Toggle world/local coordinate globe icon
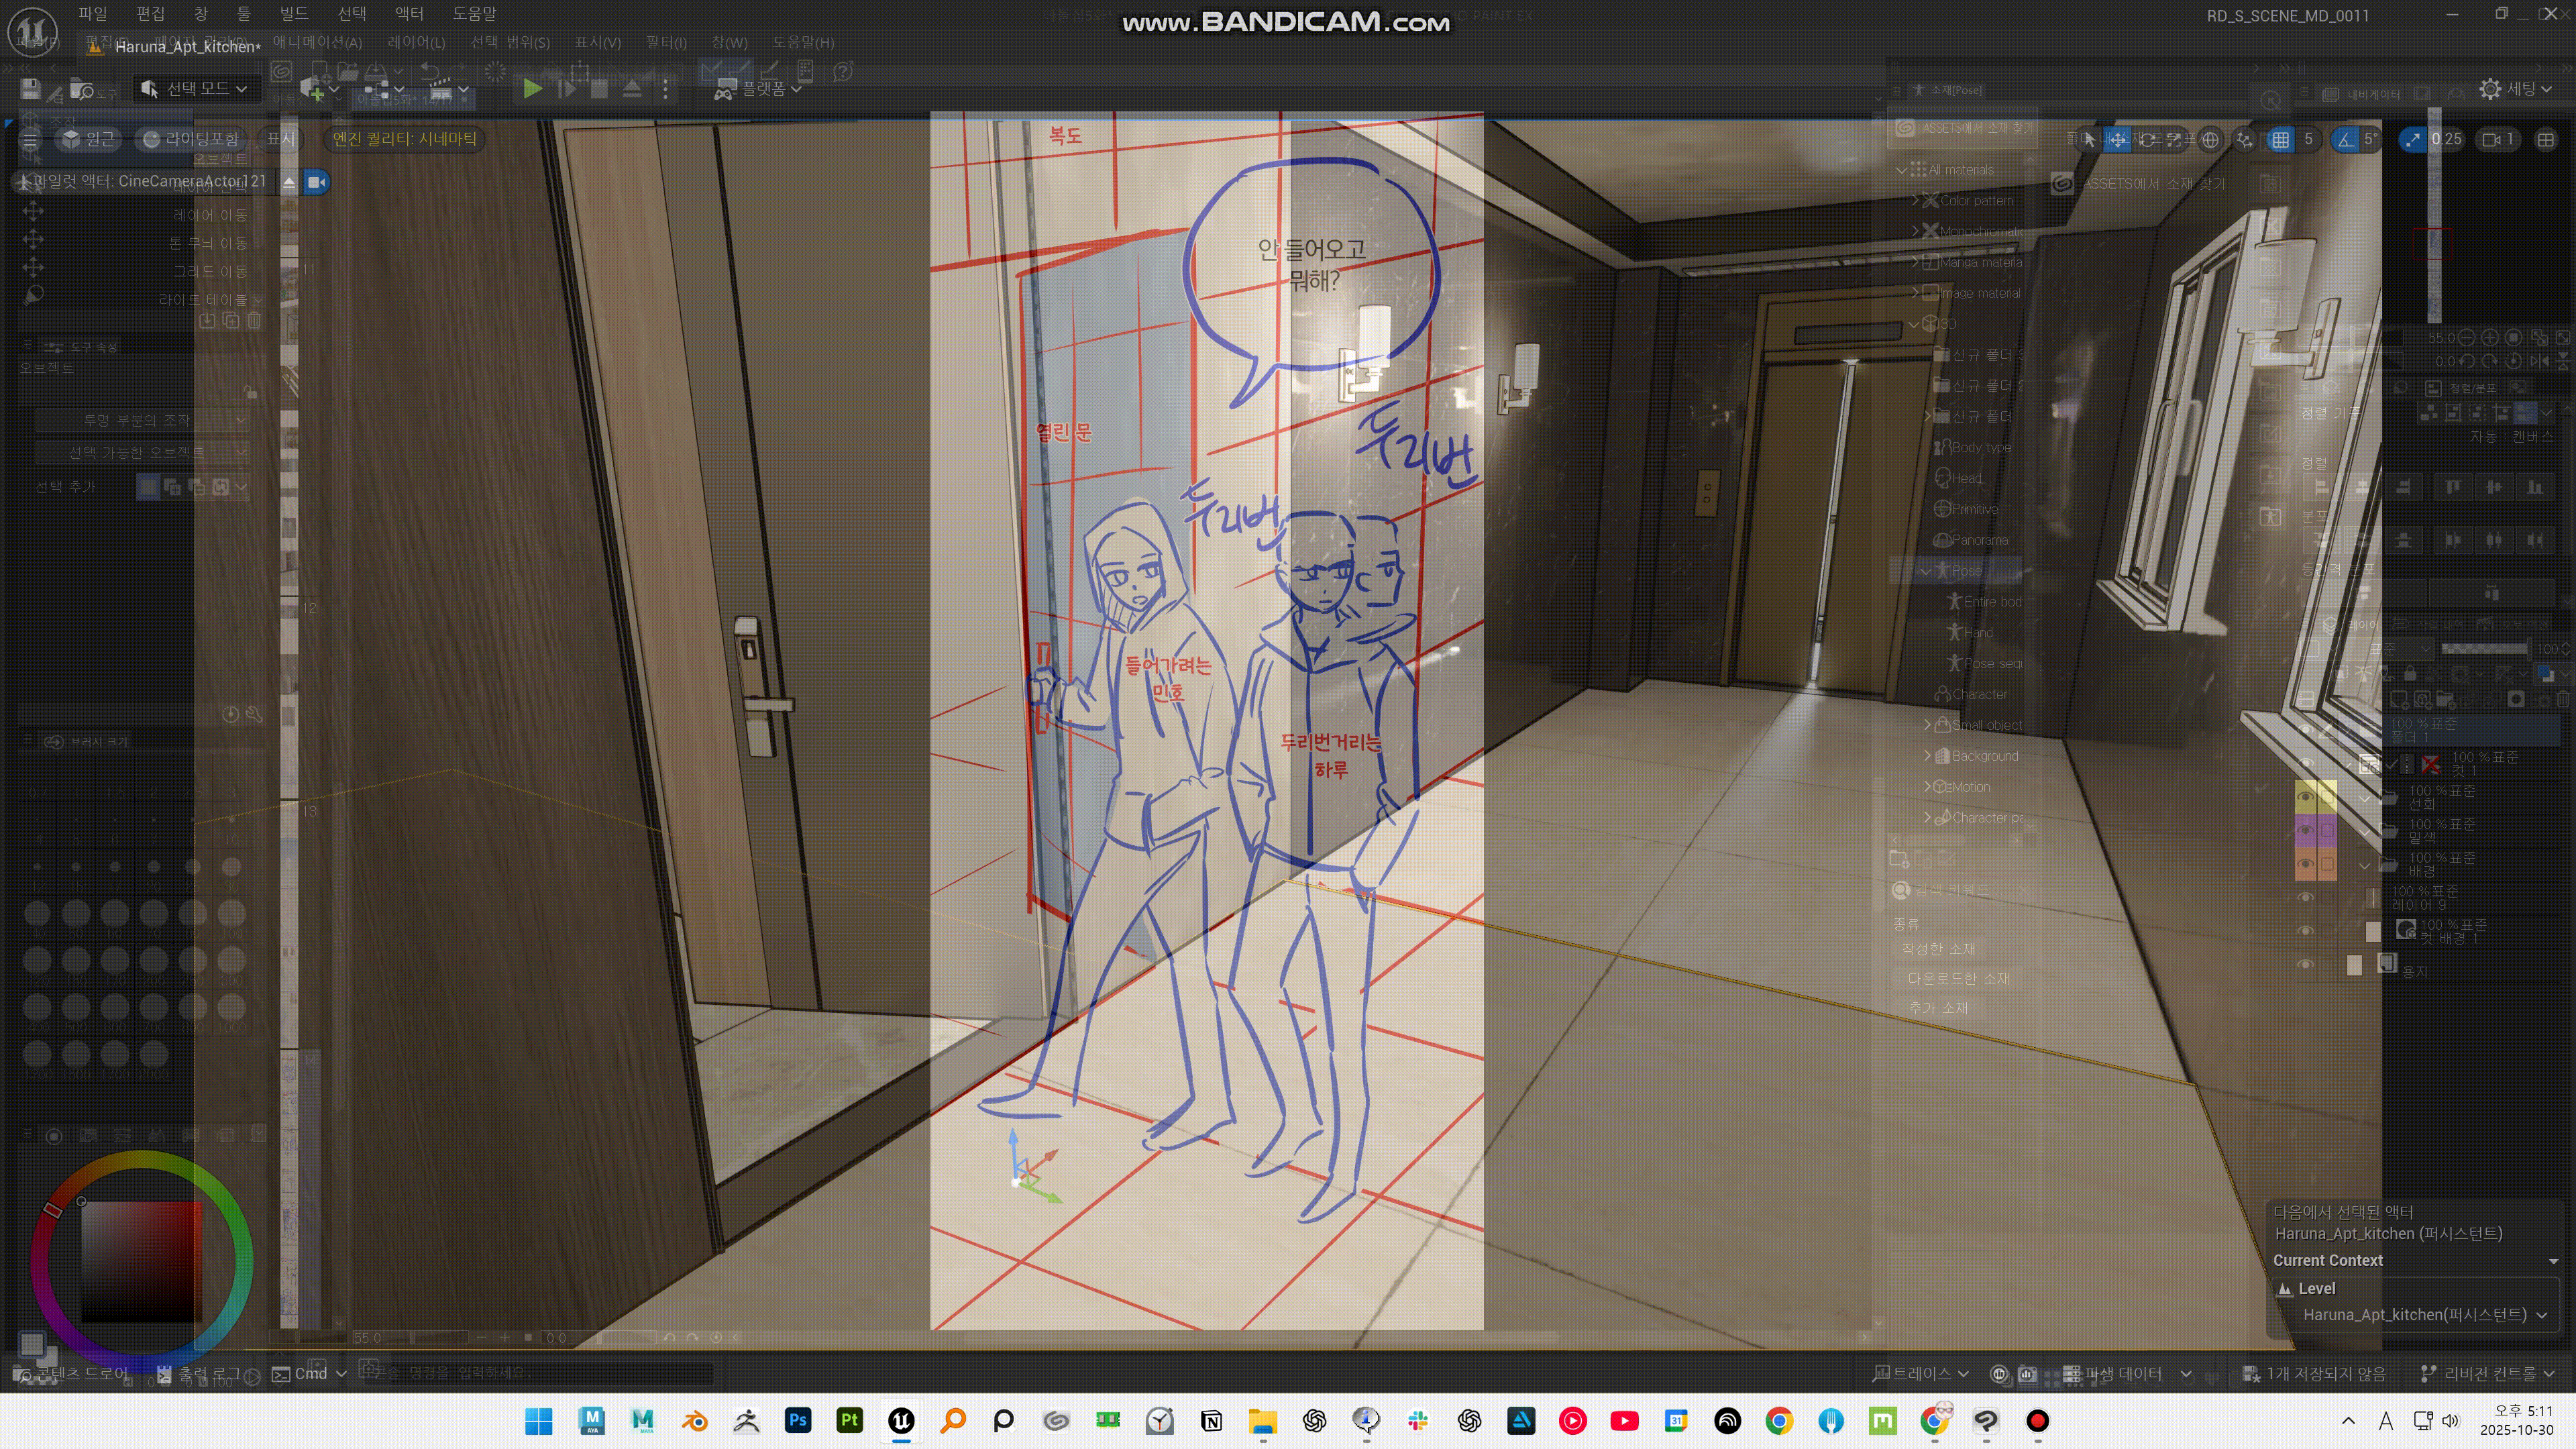The width and height of the screenshot is (2576, 1449). point(2210,140)
